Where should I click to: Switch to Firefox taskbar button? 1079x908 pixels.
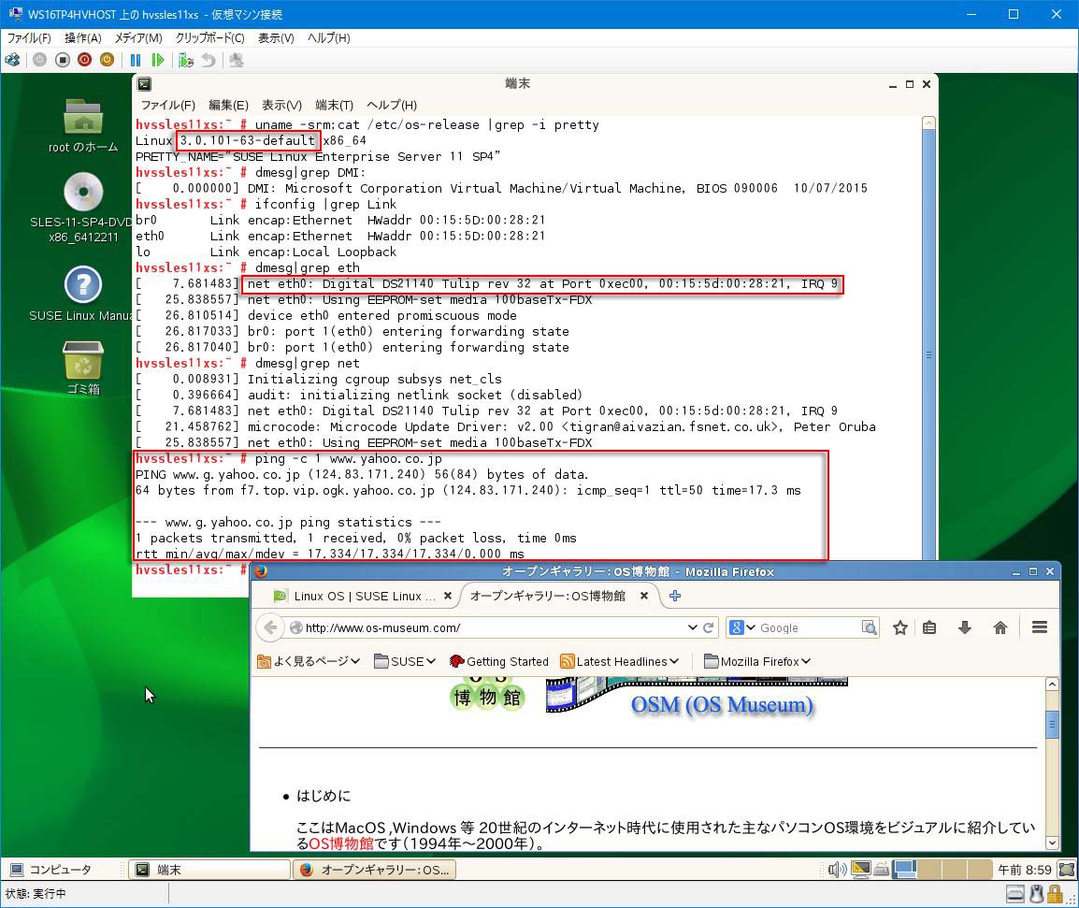(374, 870)
